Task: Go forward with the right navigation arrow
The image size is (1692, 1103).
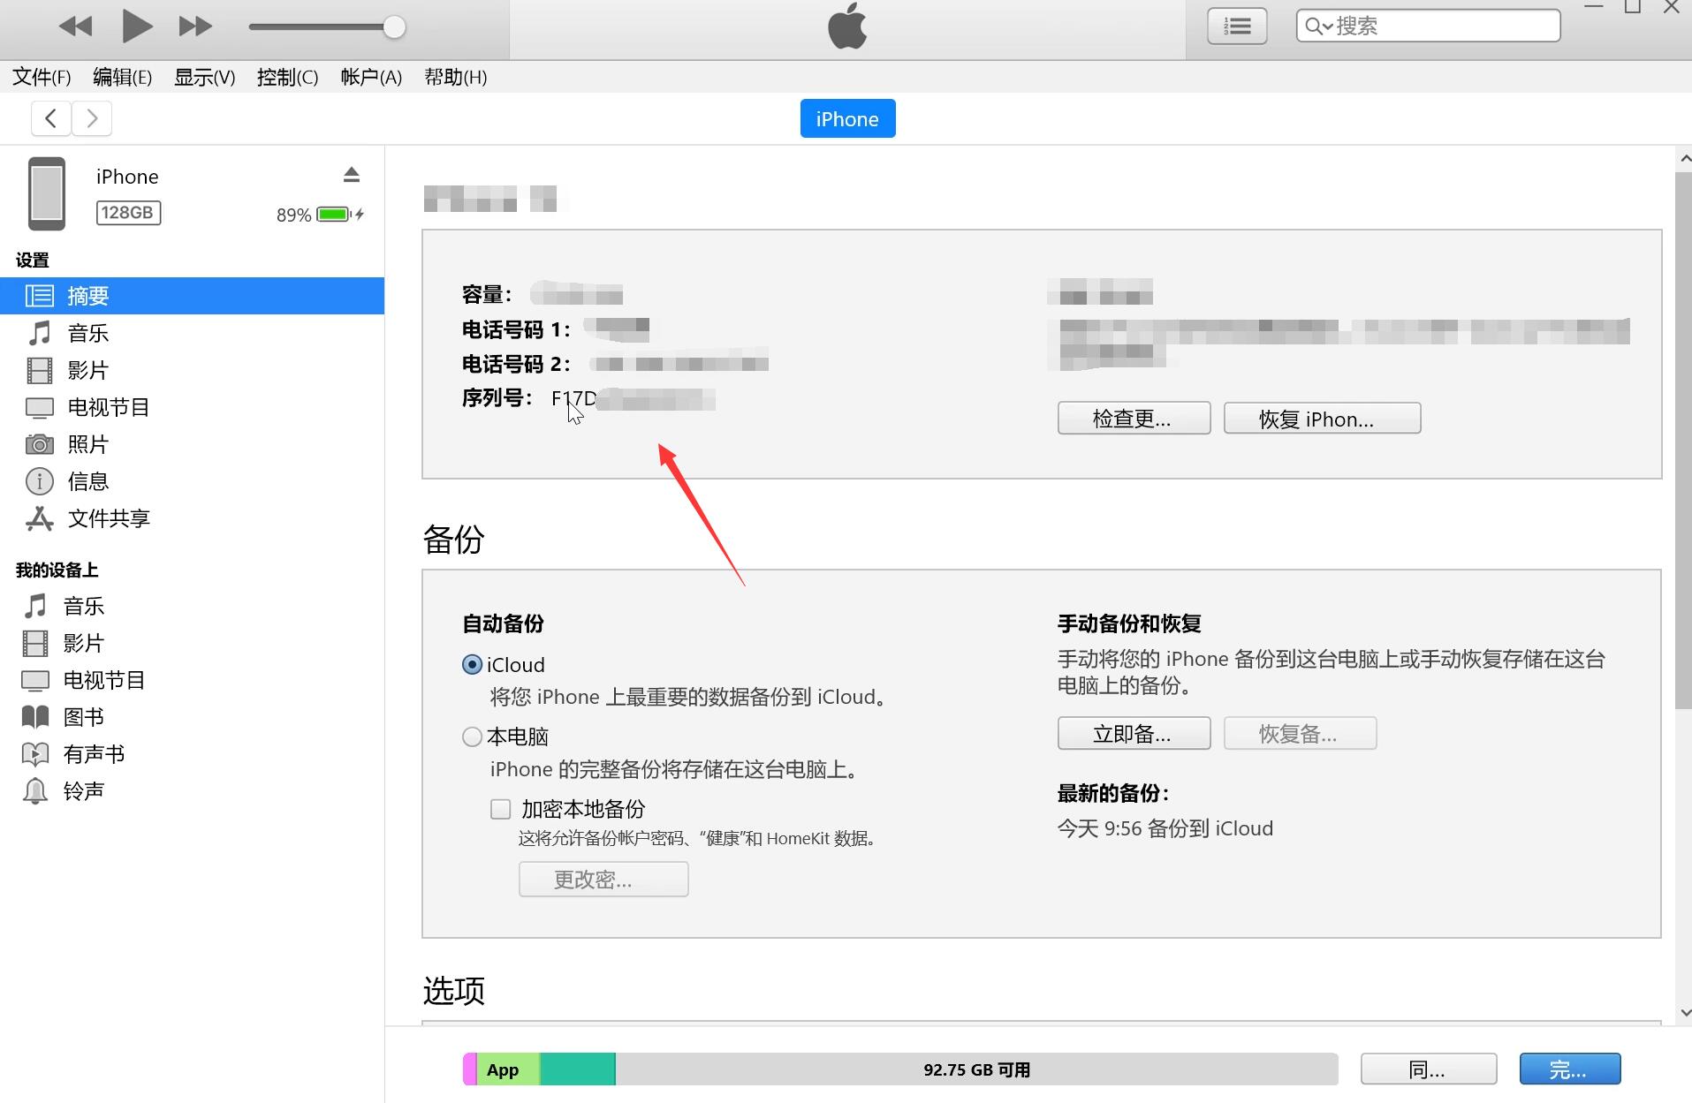Action: click(92, 118)
